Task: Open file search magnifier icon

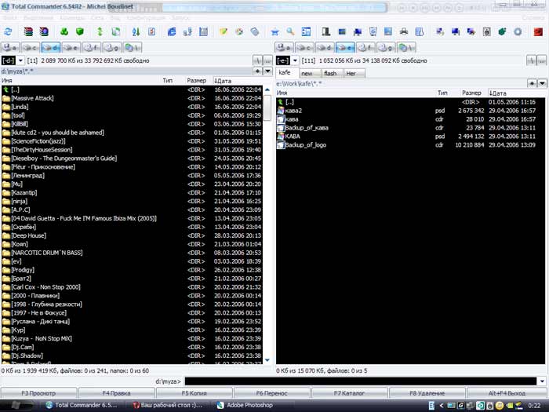Action: [x=290, y=32]
